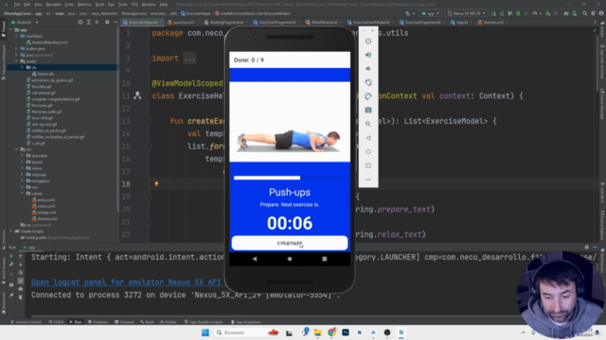
Task: Open the App Inspection tool window
Action: pos(245,322)
